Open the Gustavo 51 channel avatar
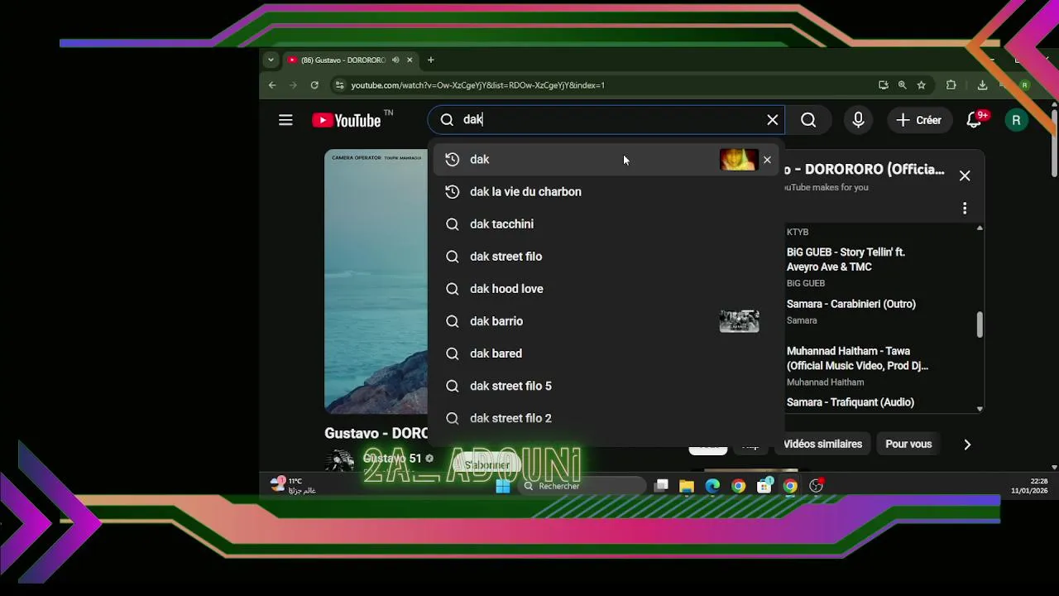1059x596 pixels. tap(340, 459)
